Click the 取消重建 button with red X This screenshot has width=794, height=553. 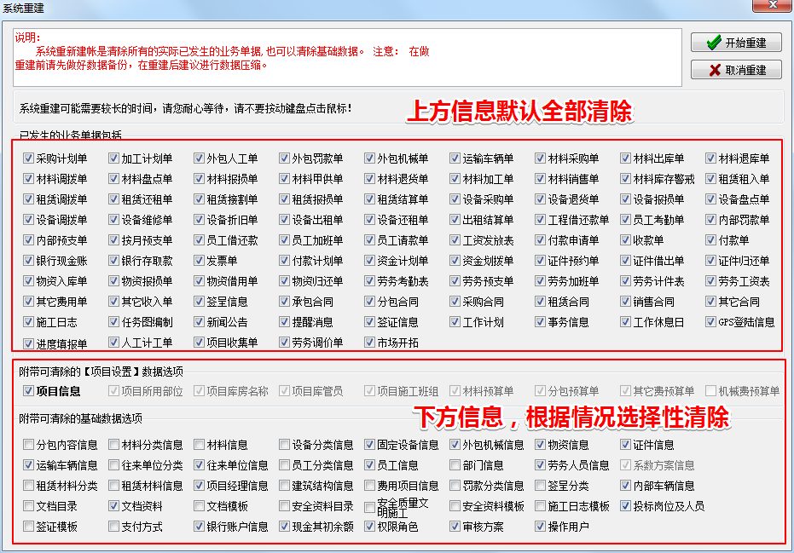[736, 70]
